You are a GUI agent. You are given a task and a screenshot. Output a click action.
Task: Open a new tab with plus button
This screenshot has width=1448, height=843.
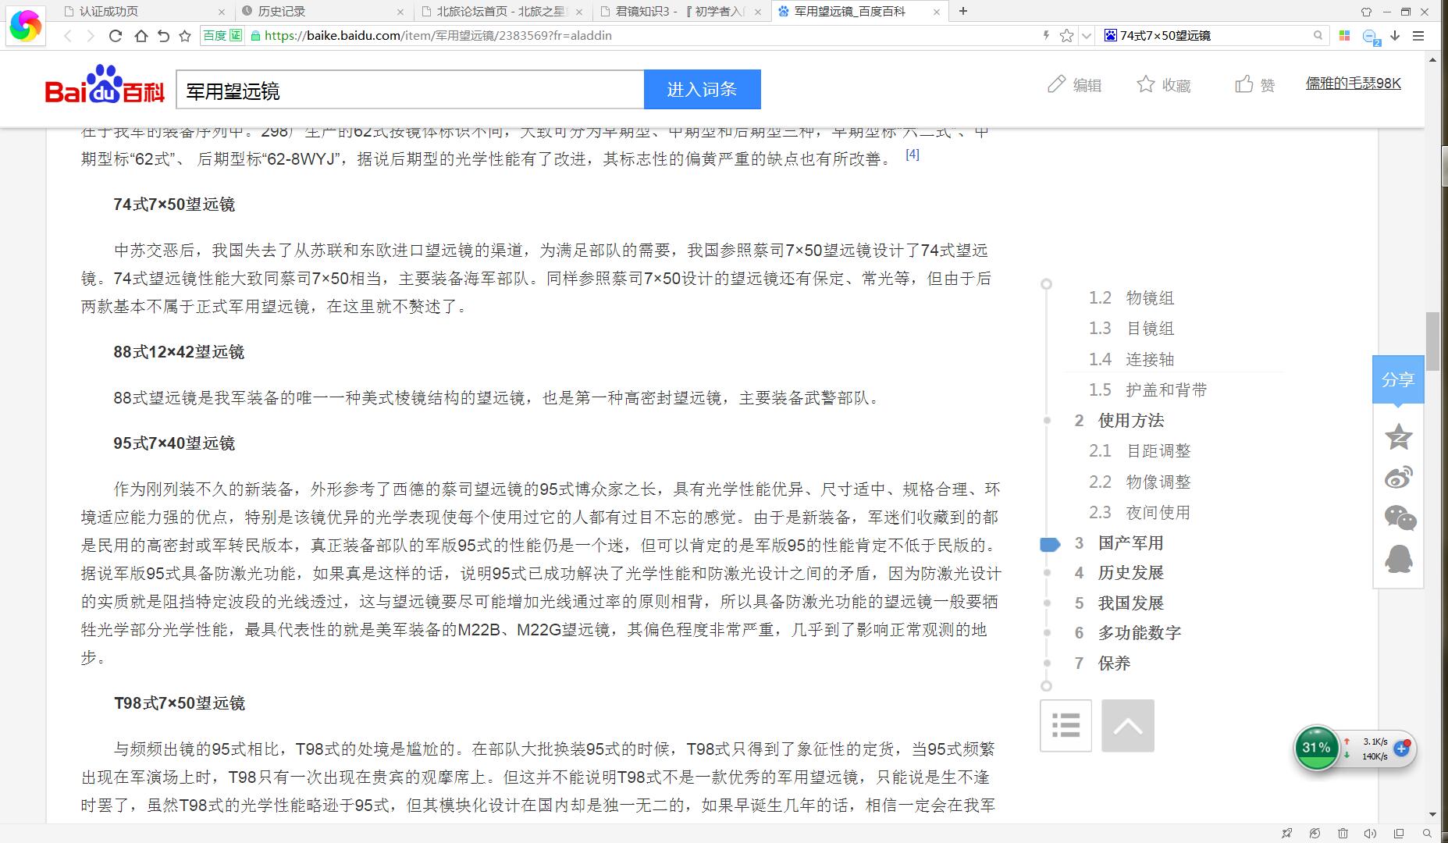963,11
